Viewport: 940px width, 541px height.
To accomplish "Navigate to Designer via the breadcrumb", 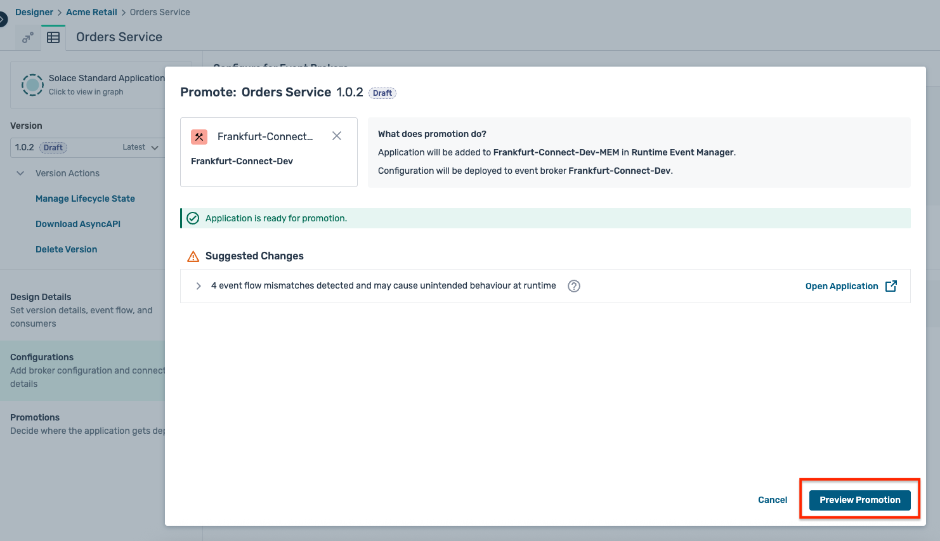I will pos(34,11).
